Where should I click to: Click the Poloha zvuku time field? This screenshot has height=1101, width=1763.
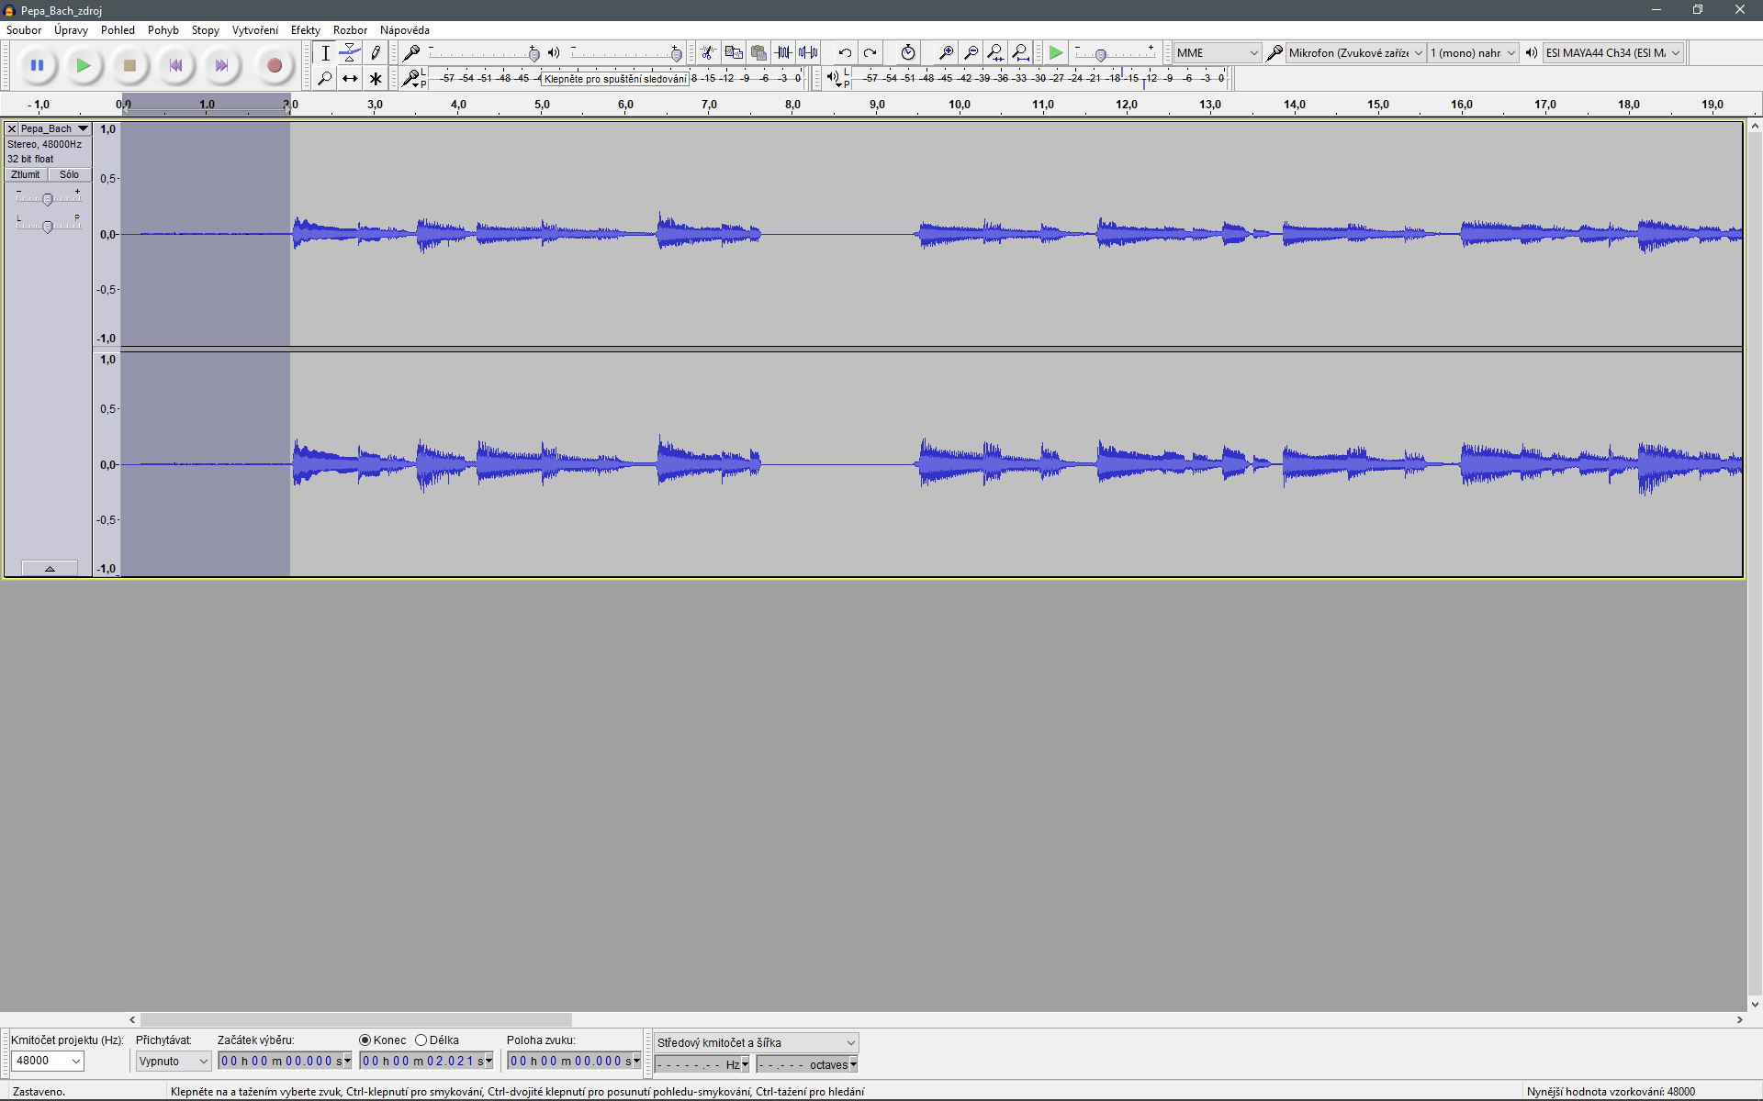pos(574,1062)
